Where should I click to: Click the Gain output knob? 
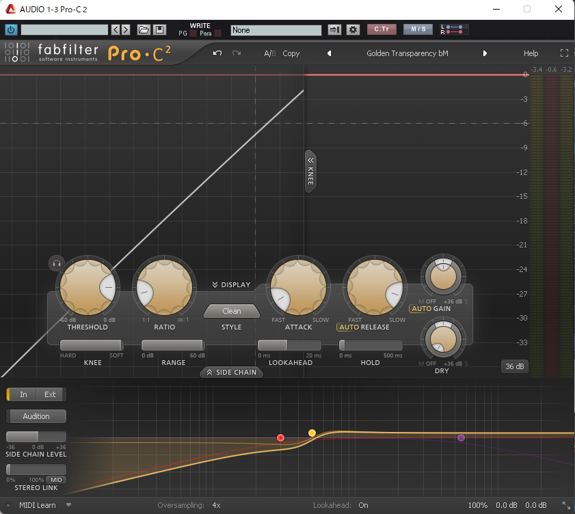point(443,276)
